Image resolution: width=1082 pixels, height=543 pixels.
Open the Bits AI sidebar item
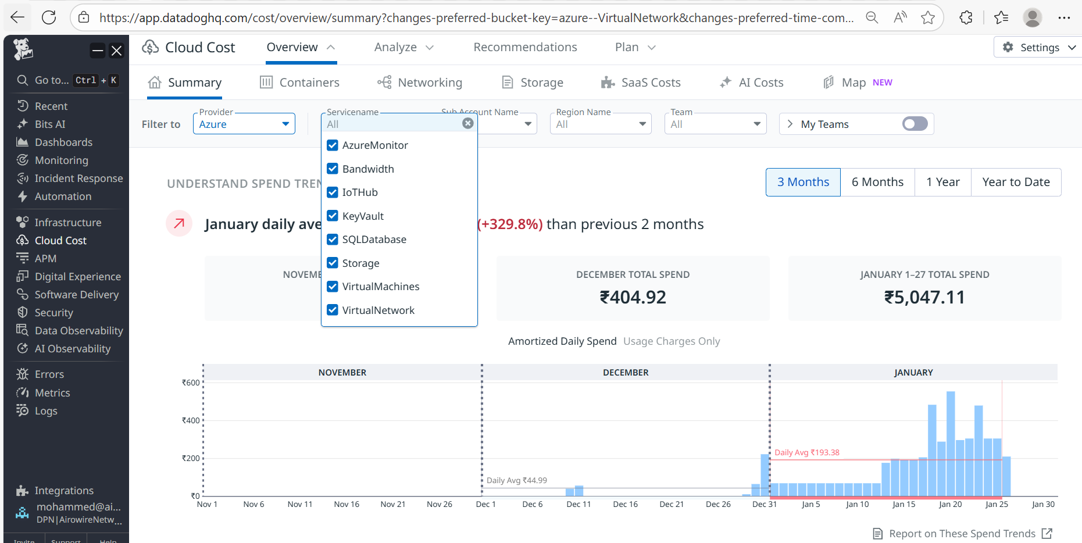point(50,124)
